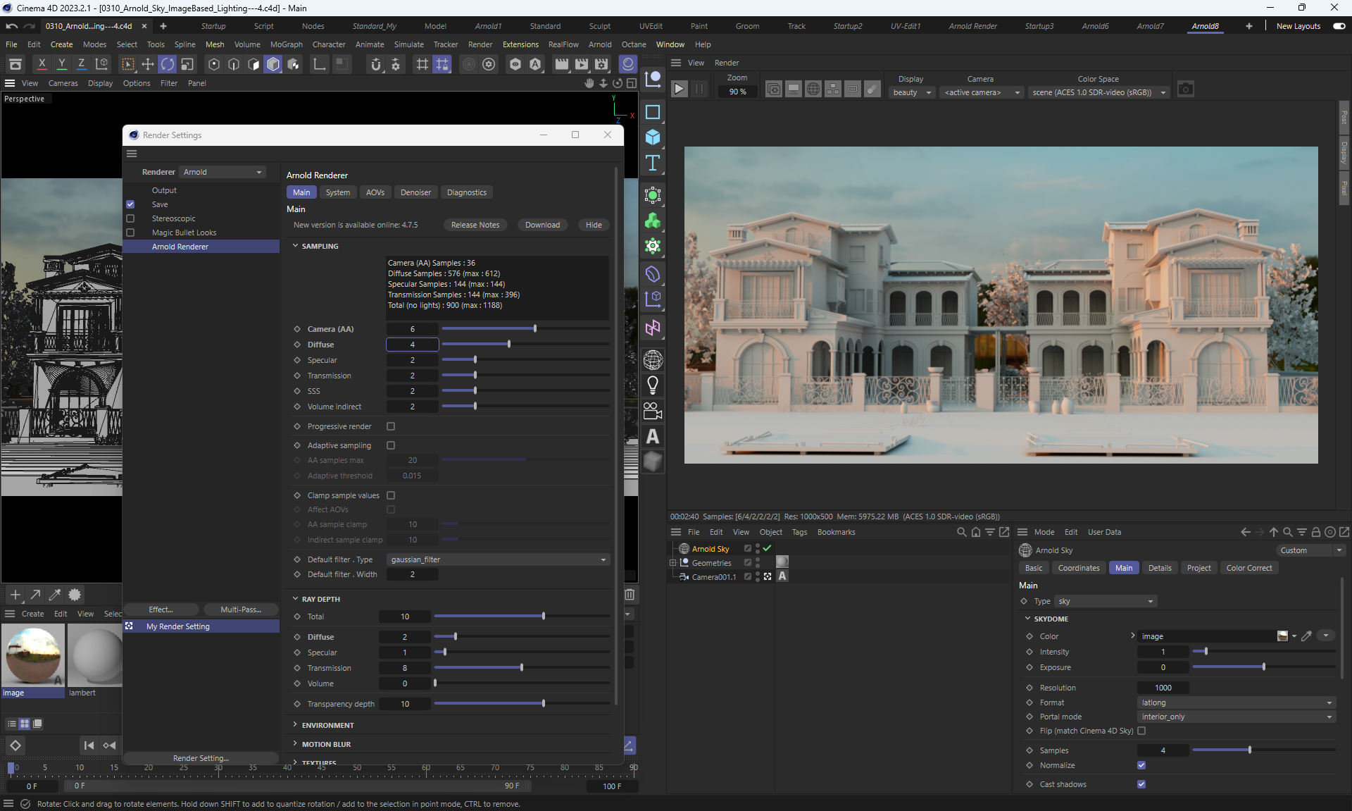Click the IPR snapshot camera icon
The width and height of the screenshot is (1352, 811).
pyautogui.click(x=1186, y=89)
